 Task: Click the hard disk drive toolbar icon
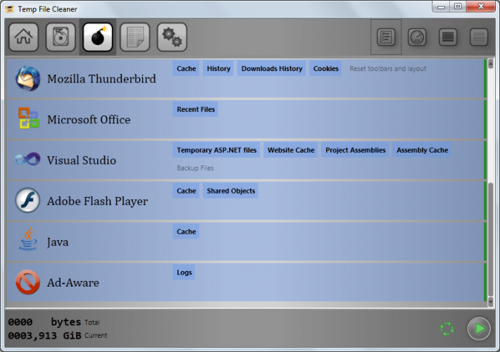(61, 37)
